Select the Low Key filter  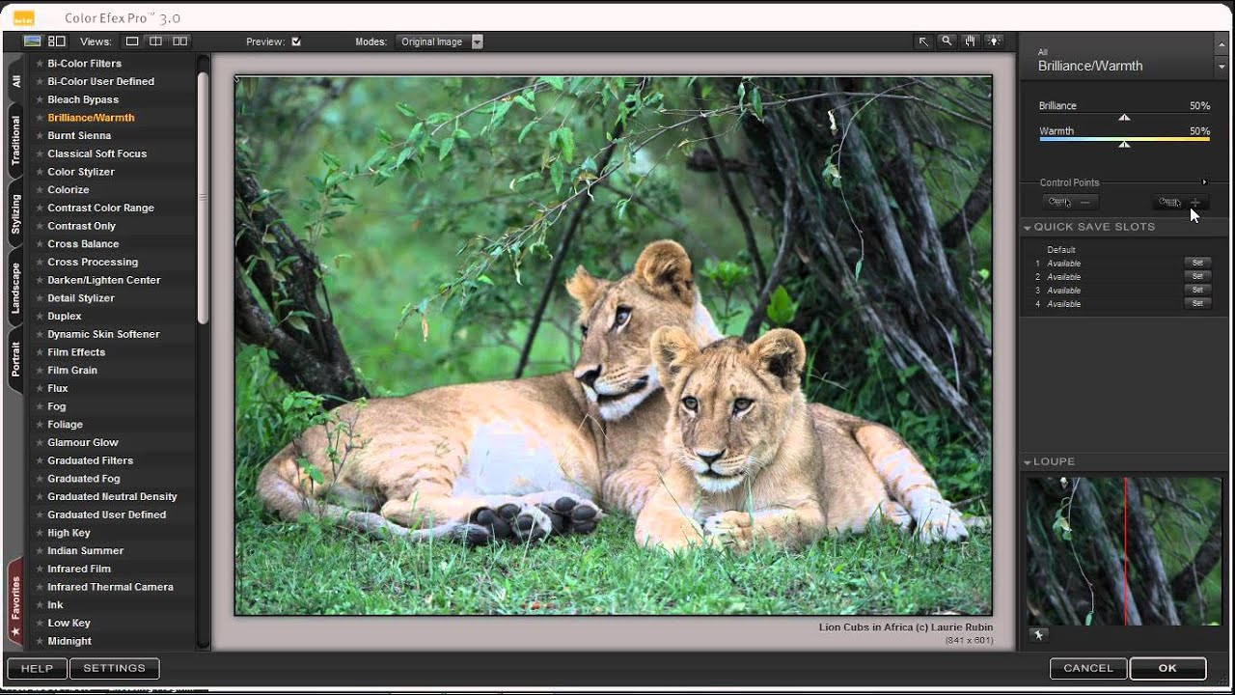(x=69, y=624)
